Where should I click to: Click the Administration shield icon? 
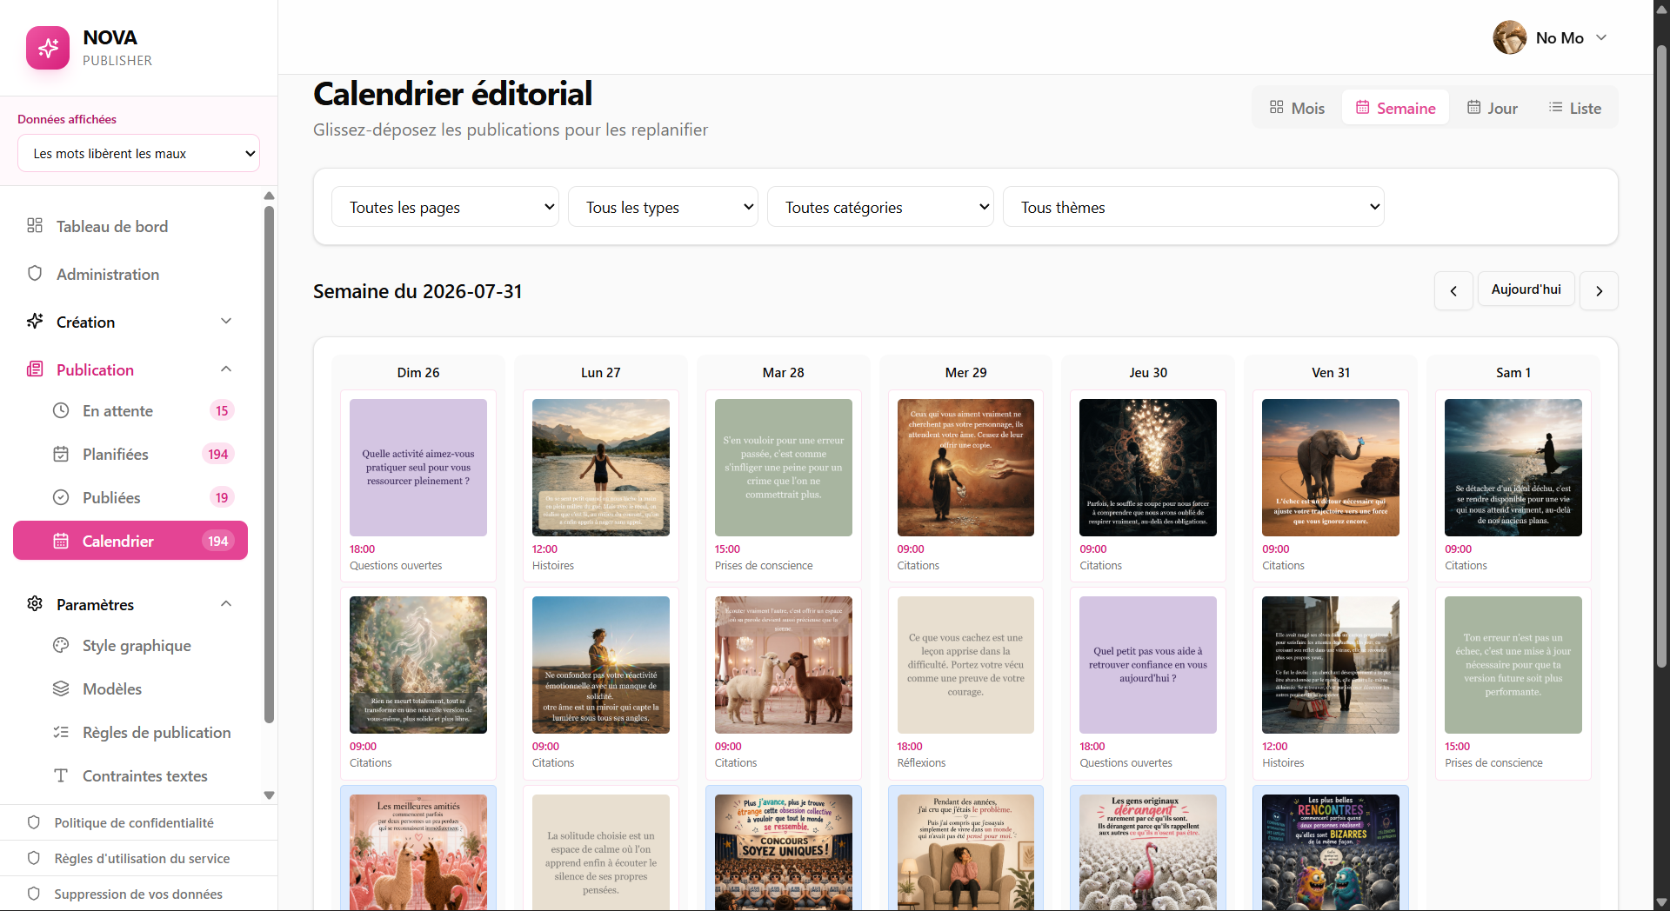click(x=35, y=274)
